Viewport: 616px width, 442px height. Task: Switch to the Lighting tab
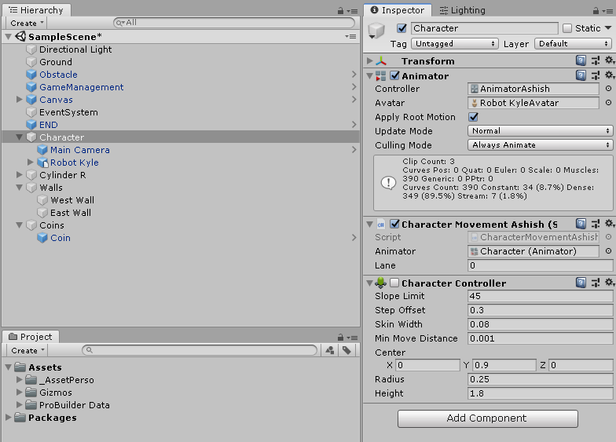coord(462,10)
